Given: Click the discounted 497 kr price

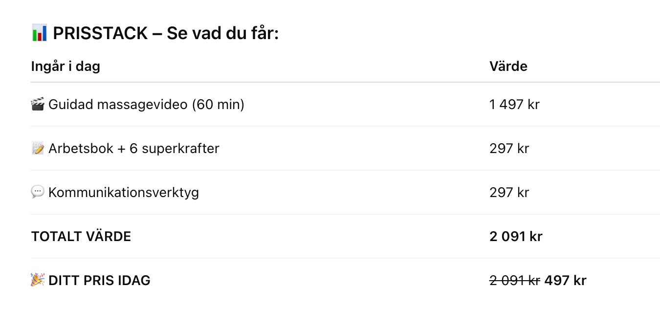Looking at the screenshot, I should 565,281.
